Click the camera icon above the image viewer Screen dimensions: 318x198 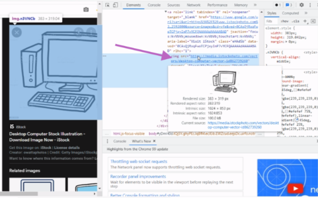86,9
